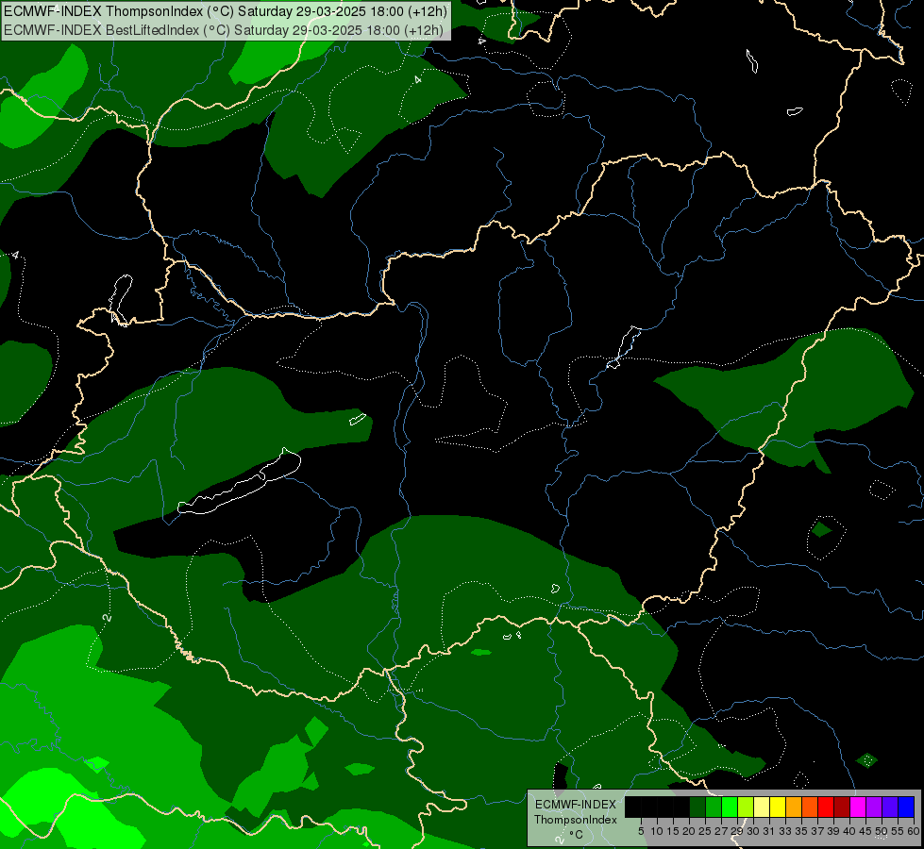Choose the orange-red 35–37 legend swatch
The image size is (924, 849).
pyautogui.click(x=810, y=807)
